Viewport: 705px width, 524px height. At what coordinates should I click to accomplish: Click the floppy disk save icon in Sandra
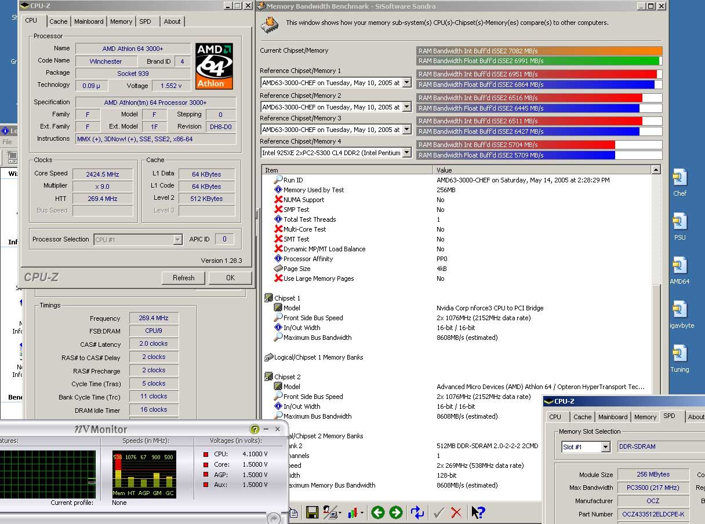tap(312, 512)
